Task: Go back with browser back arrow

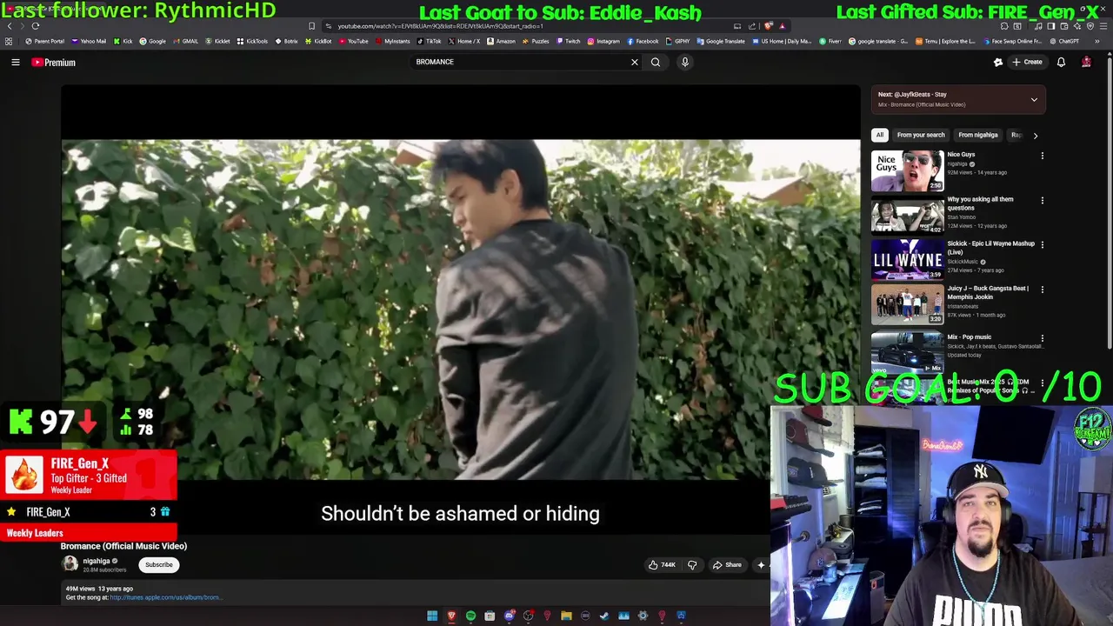Action: click(x=10, y=26)
